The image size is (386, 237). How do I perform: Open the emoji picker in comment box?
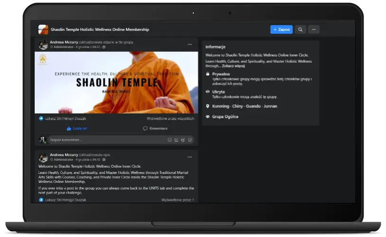pos(170,140)
